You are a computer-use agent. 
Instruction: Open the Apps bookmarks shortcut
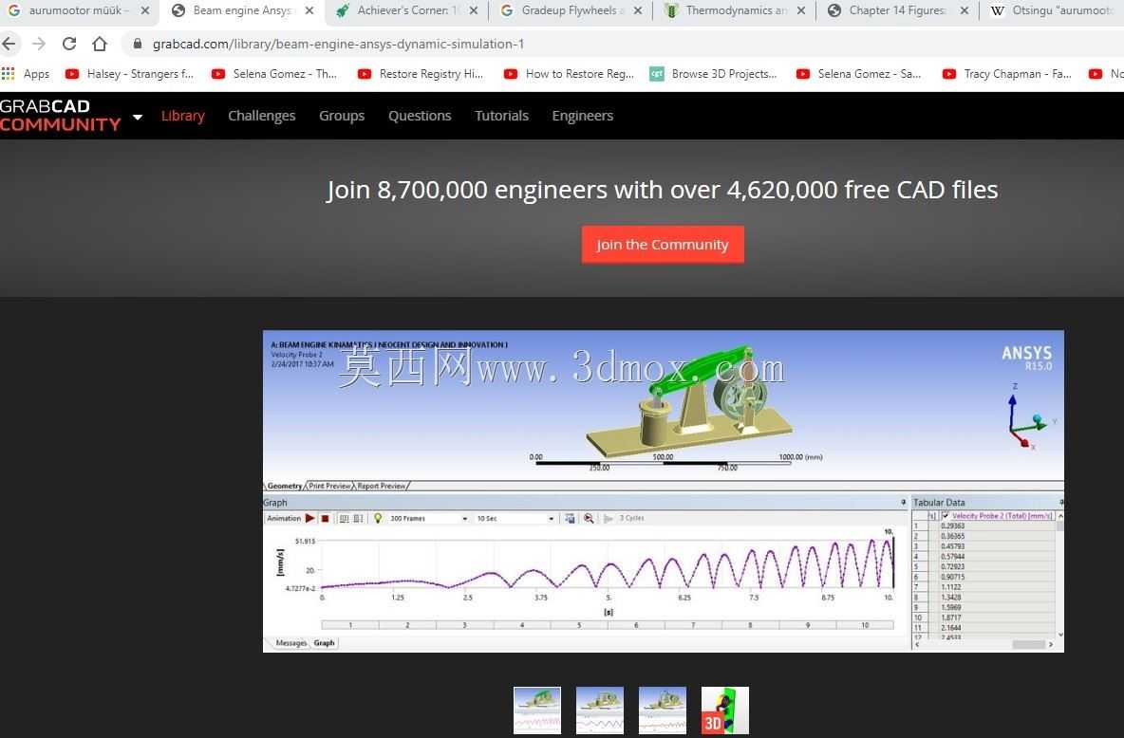click(x=26, y=73)
